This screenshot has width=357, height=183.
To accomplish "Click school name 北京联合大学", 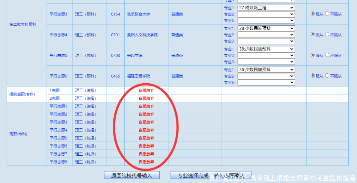I will (139, 14).
